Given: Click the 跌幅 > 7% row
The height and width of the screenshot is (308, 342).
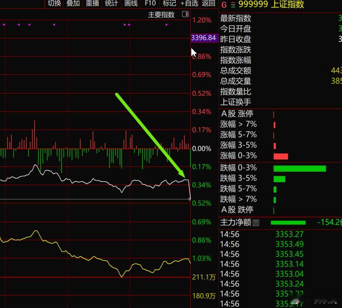Looking at the screenshot, I should [x=280, y=199].
